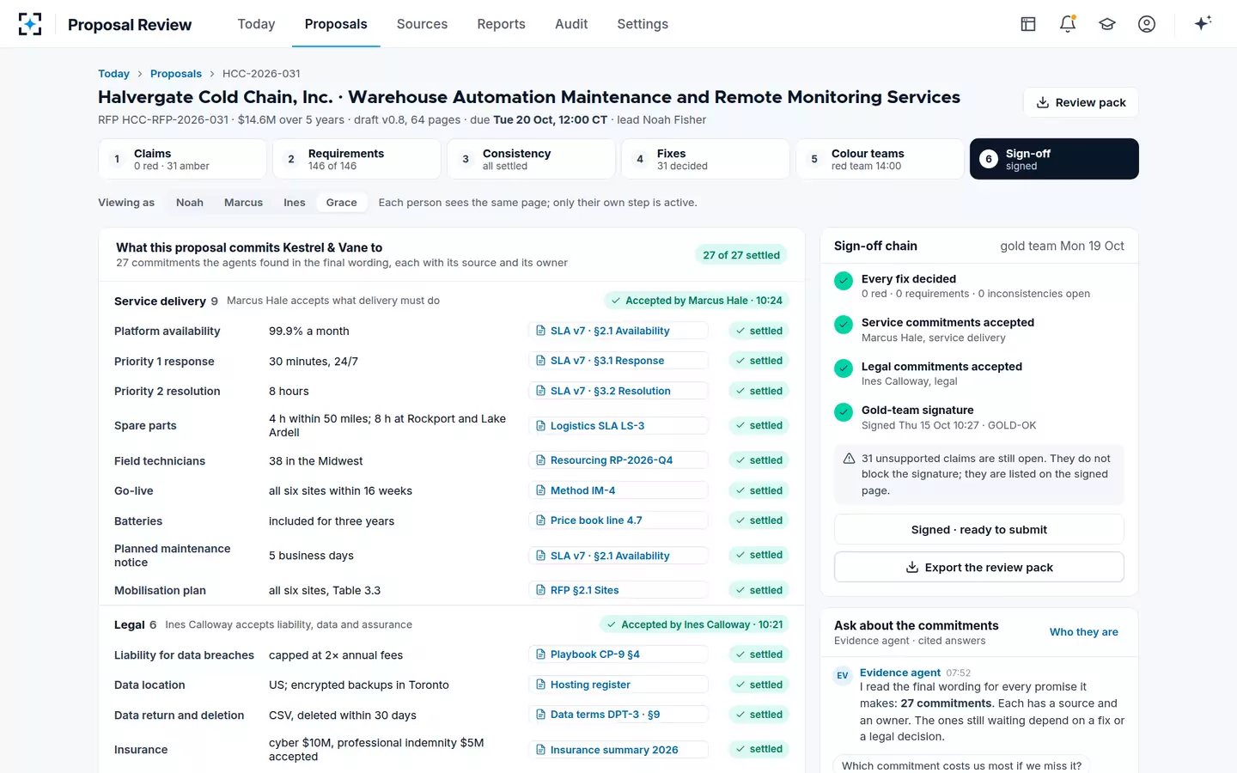Open Resourcing RP-2026-Q4 source document
Screen dimensions: 1237x773
point(618,460)
